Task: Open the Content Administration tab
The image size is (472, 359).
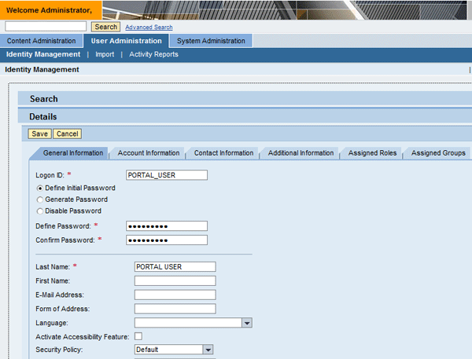Action: point(41,41)
